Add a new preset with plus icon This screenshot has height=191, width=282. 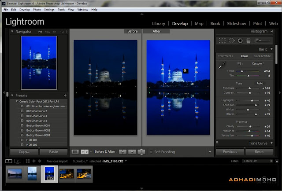(x=65, y=95)
